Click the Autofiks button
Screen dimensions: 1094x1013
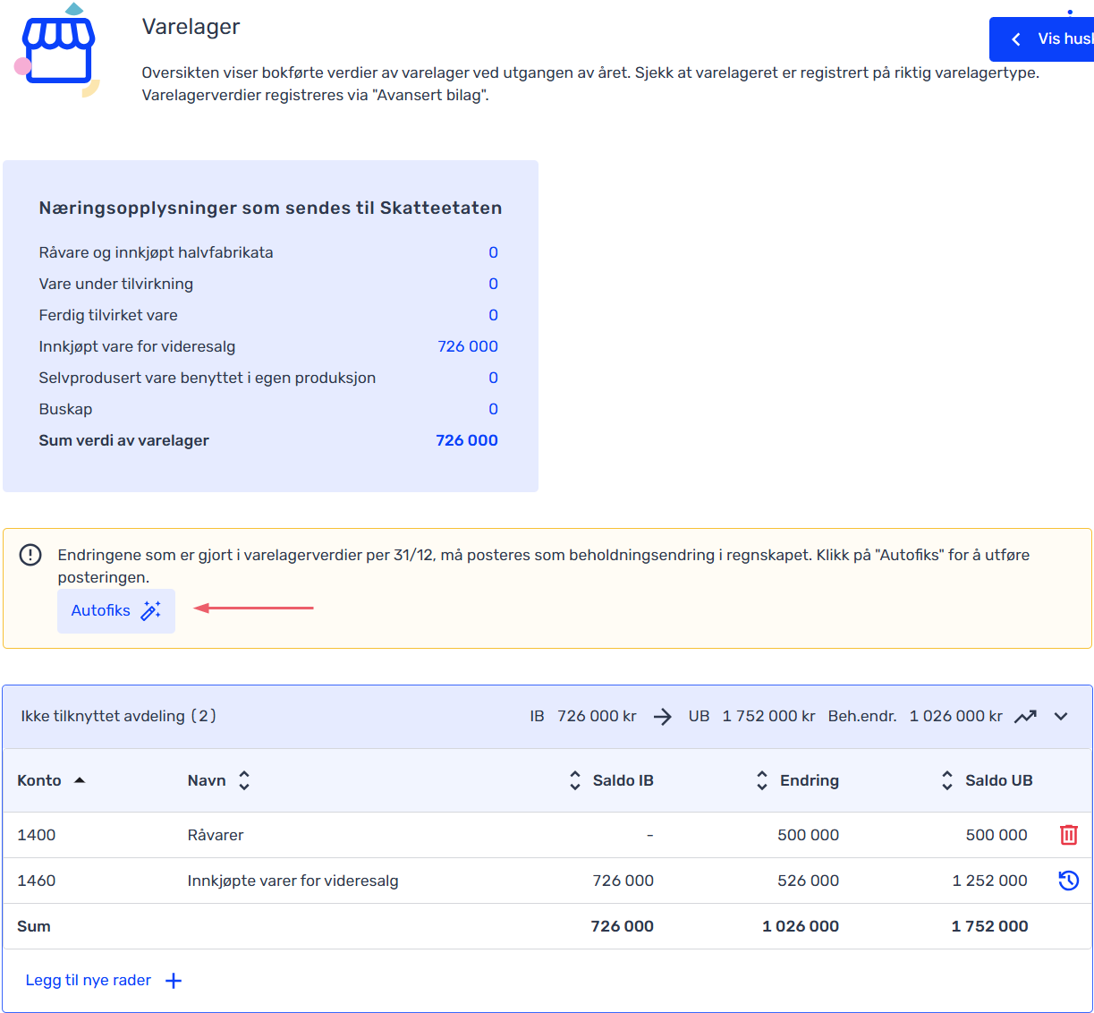116,611
